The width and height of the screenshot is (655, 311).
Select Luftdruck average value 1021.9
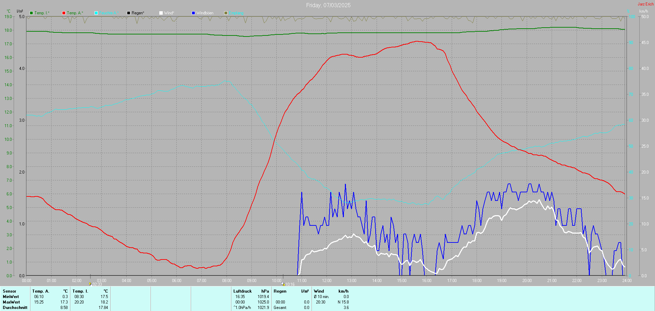[x=263, y=308]
